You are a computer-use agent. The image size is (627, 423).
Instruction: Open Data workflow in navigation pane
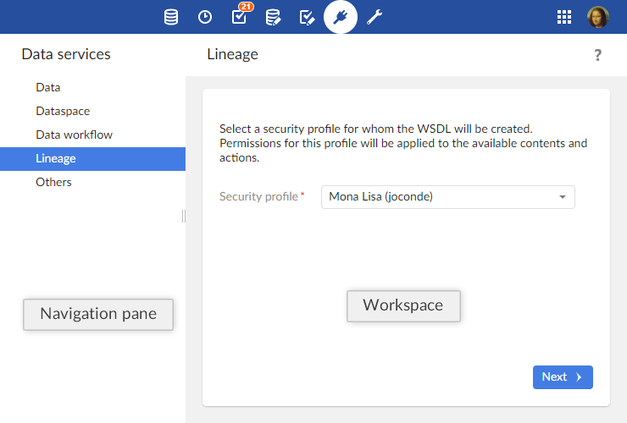pos(74,135)
